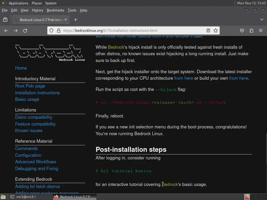
Task: Follow first 'from here' installer download link
Action: click(184, 78)
